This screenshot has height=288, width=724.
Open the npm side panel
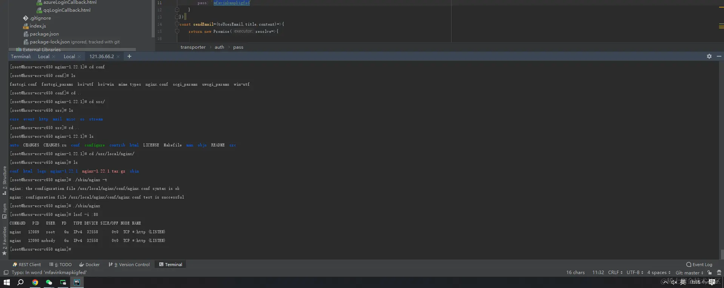coord(5,211)
